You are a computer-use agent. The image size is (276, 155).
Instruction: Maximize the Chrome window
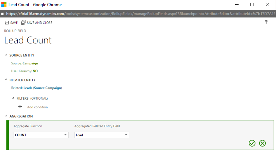[x=252, y=4]
